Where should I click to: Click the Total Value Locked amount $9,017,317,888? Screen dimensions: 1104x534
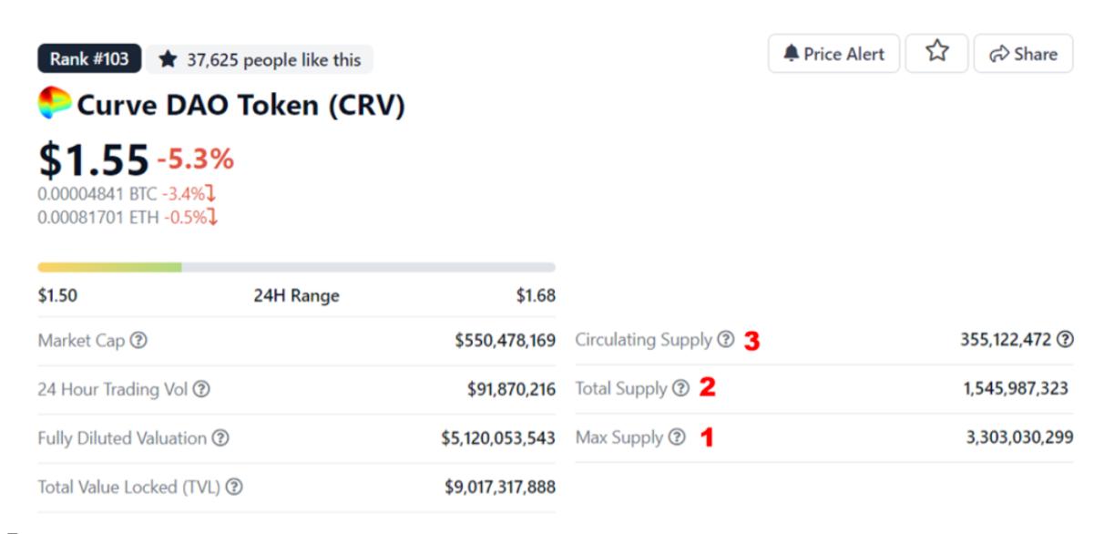[x=499, y=488]
